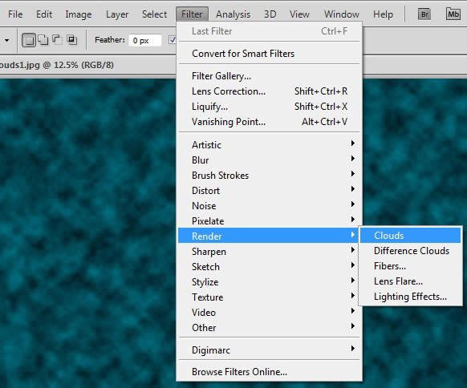Screen dimensions: 467x388
Task: Open the Liquify filter
Action: click(x=270, y=107)
